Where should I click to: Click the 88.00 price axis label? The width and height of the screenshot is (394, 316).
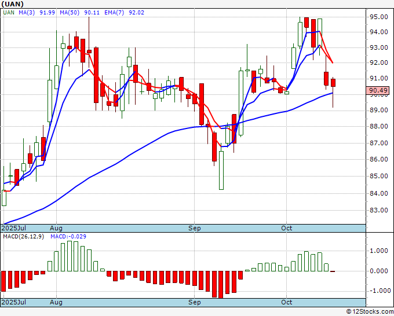tap(379, 126)
